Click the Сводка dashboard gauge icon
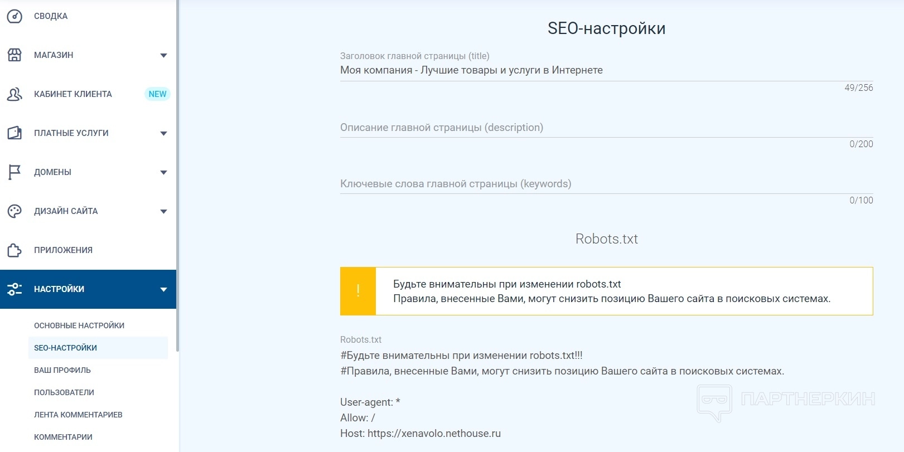Screen dimensions: 904x452 point(14,16)
